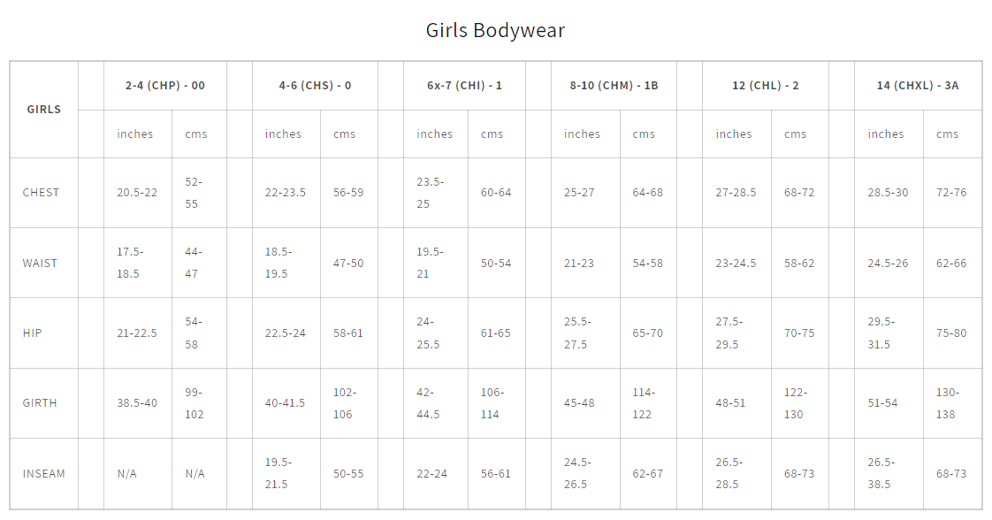Select the 4-6 (CHS) - 0 size header
Screen dimensions: 992x520
click(x=315, y=86)
